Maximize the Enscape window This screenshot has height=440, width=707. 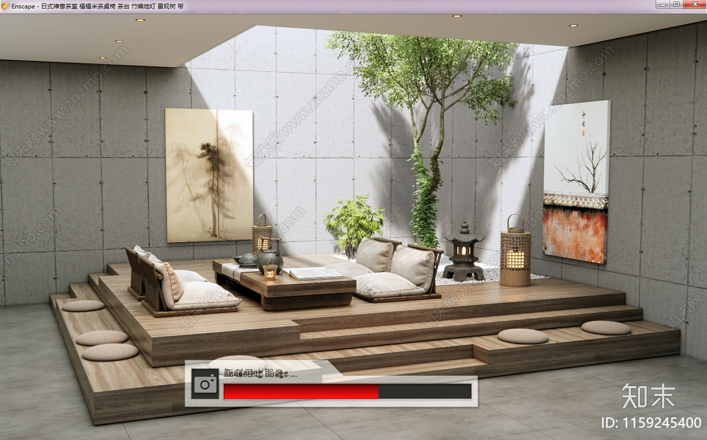click(x=676, y=4)
